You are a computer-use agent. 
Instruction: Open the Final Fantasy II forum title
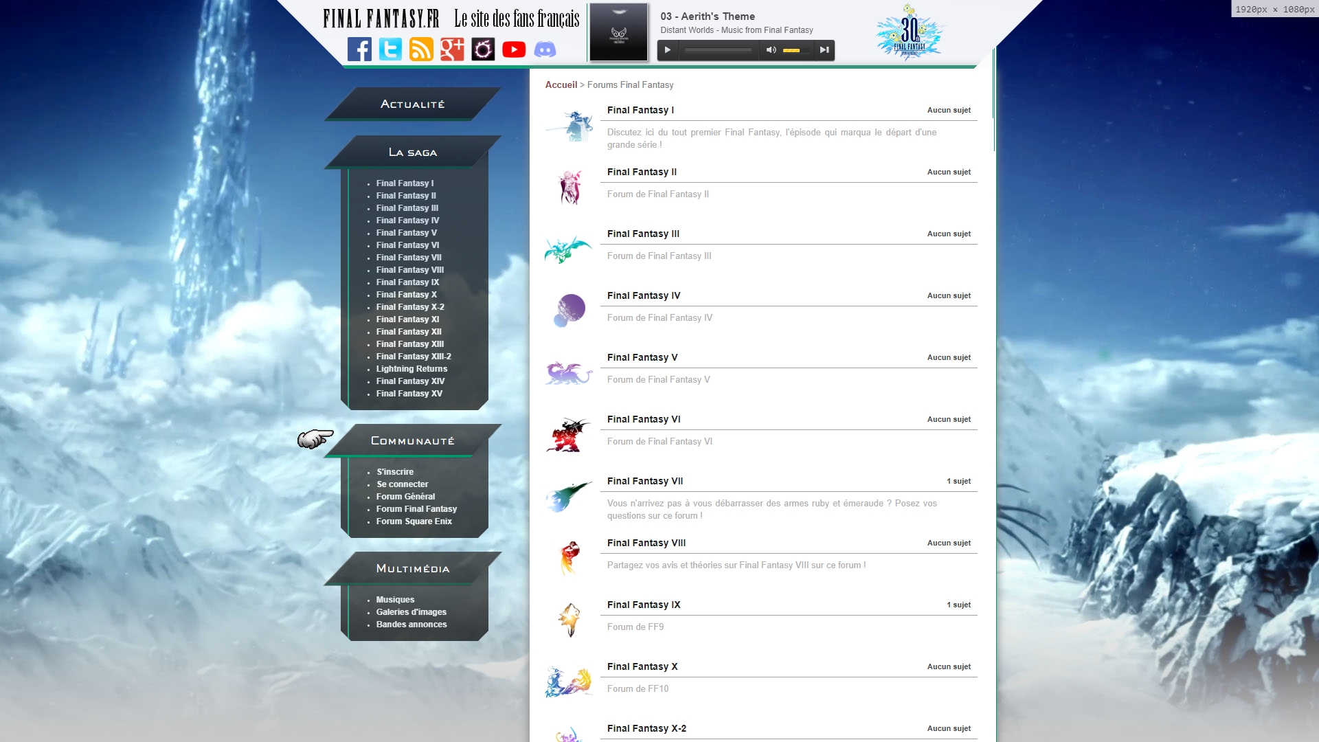(x=642, y=172)
